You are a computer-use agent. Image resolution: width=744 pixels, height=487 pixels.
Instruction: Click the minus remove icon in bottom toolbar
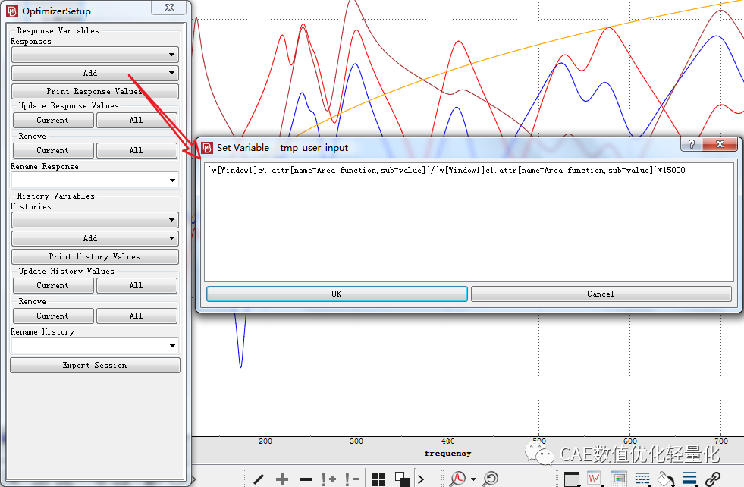pos(306,479)
